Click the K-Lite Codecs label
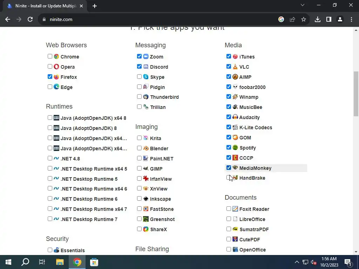359x269 pixels. (x=256, y=127)
